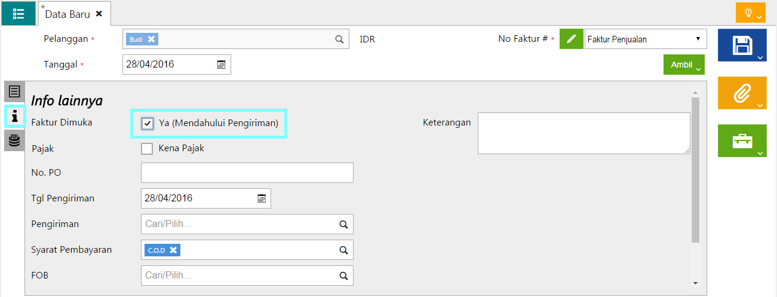Open the Tgl Pengiriman calendar icon
Screen dimensions: 777x297
(261, 198)
